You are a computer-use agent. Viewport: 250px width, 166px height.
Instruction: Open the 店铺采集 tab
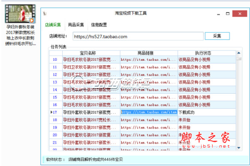[53, 25]
